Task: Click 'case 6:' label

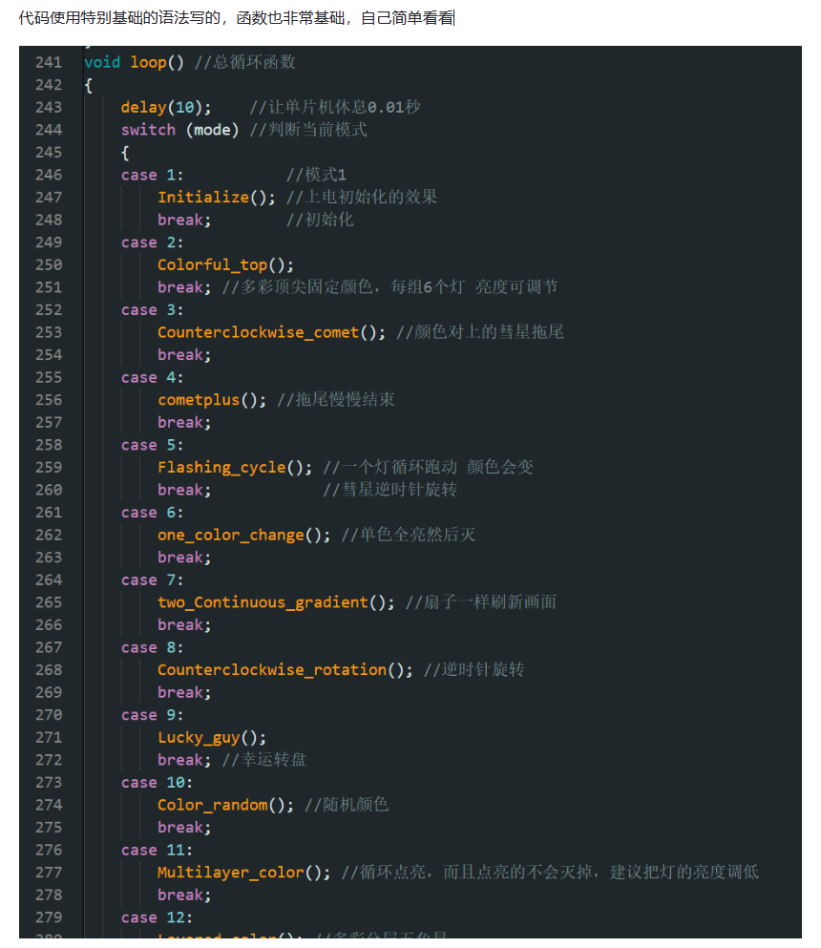Action: point(153,513)
